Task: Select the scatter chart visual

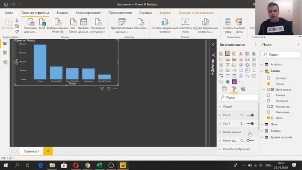Action: (234, 65)
